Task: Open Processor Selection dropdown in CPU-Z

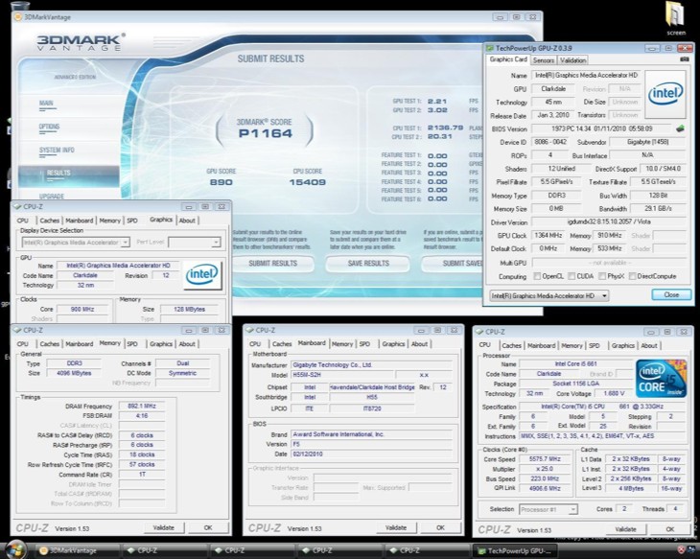Action: [x=548, y=509]
